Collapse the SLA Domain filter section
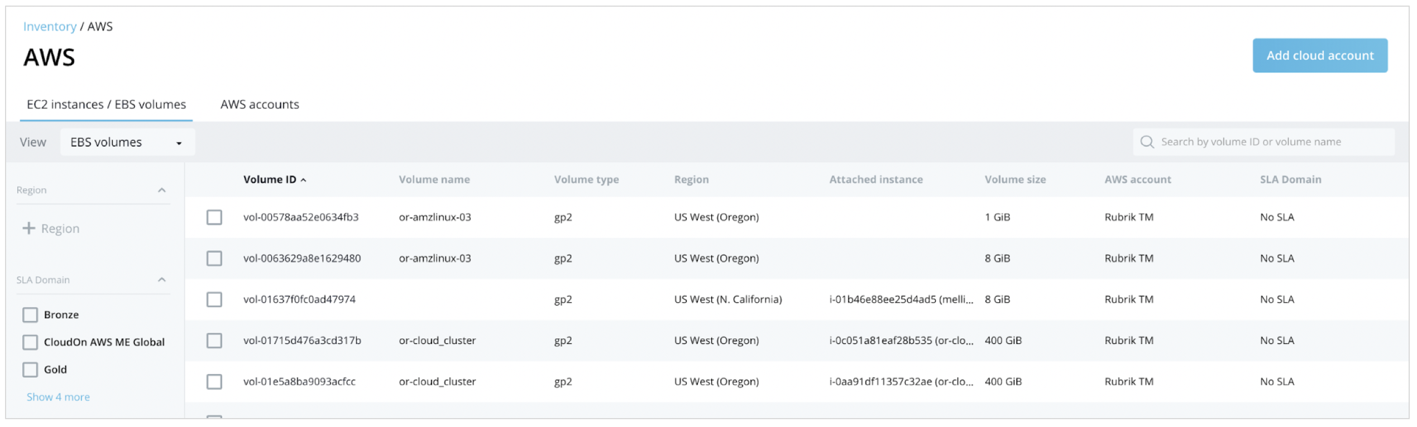Image resolution: width=1417 pixels, height=427 pixels. pyautogui.click(x=162, y=280)
